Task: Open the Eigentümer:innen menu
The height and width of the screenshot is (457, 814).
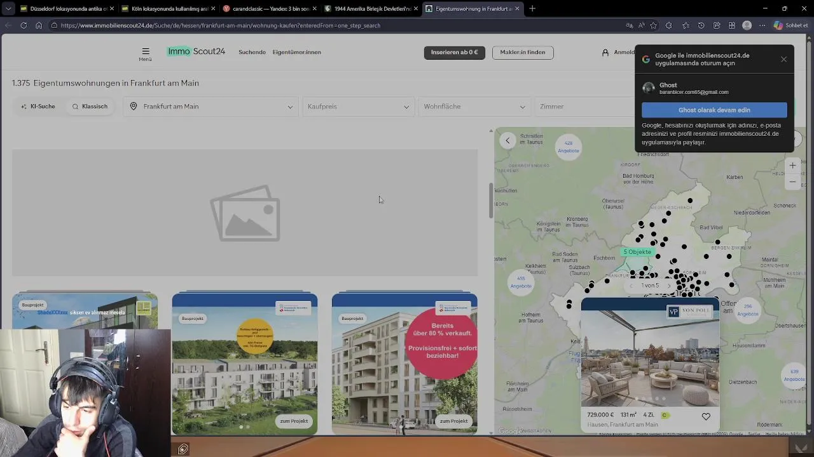Action: click(296, 52)
